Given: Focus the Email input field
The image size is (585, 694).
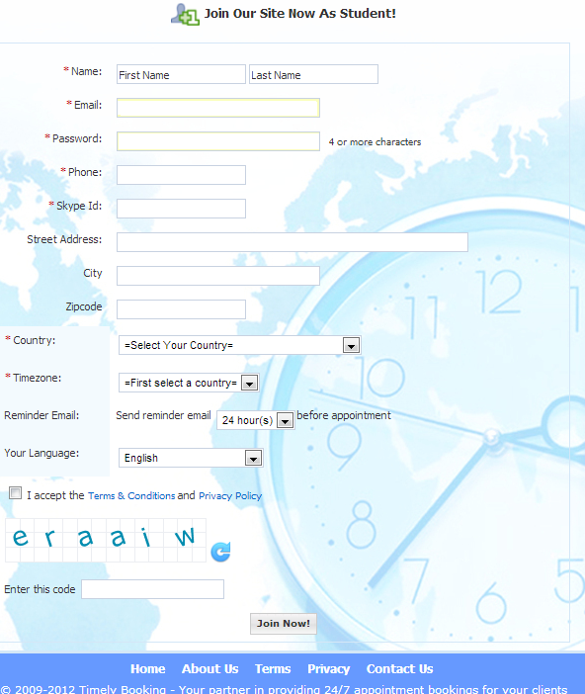Looking at the screenshot, I should (x=218, y=108).
